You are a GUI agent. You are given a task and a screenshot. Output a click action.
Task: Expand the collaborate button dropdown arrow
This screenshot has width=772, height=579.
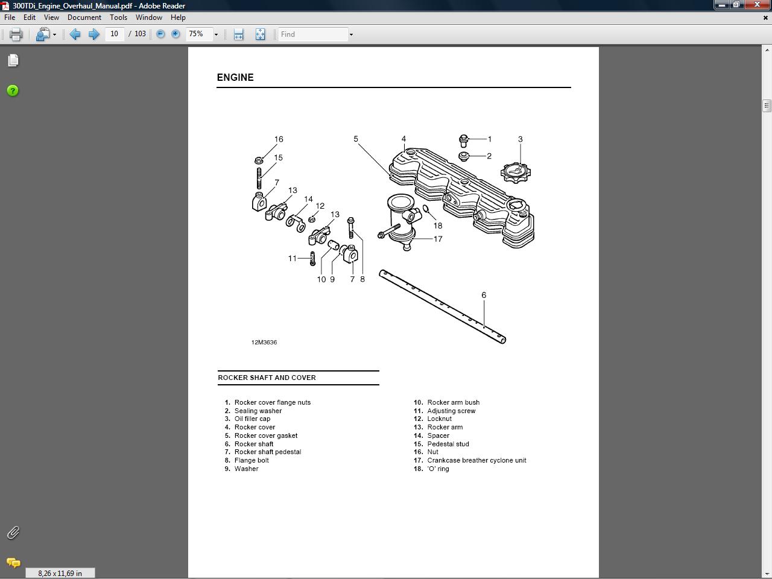54,34
